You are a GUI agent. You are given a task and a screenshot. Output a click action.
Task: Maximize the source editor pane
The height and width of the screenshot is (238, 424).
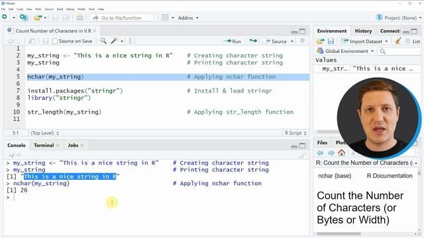302,32
